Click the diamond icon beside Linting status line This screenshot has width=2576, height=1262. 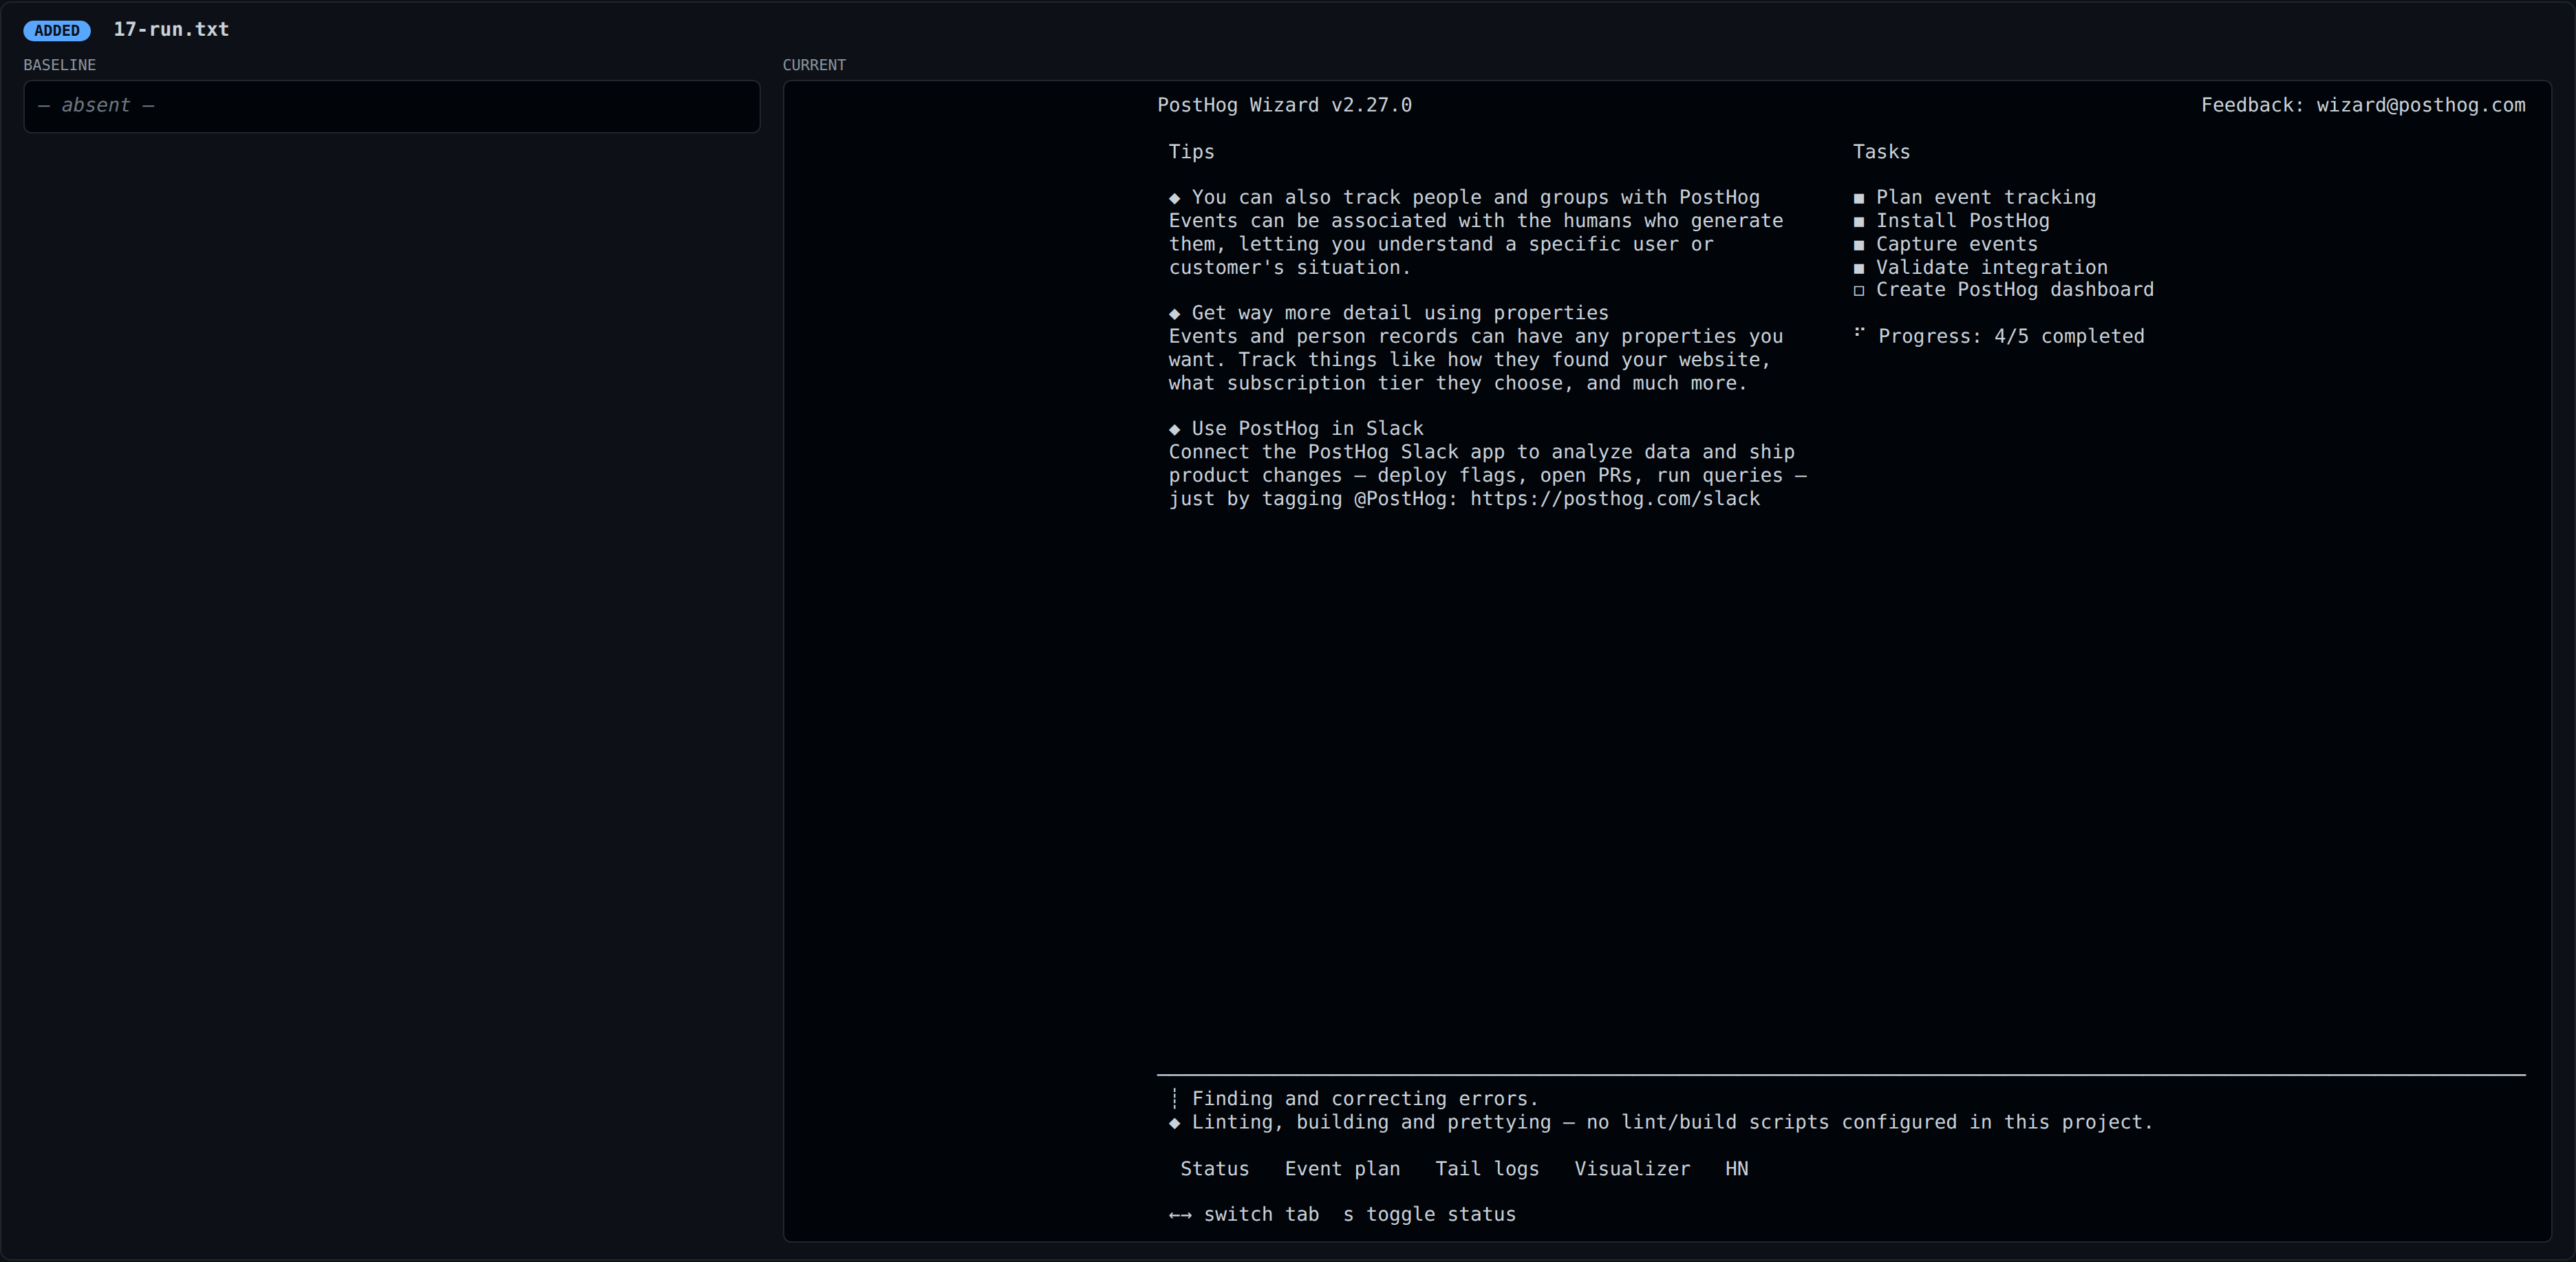point(1174,1123)
